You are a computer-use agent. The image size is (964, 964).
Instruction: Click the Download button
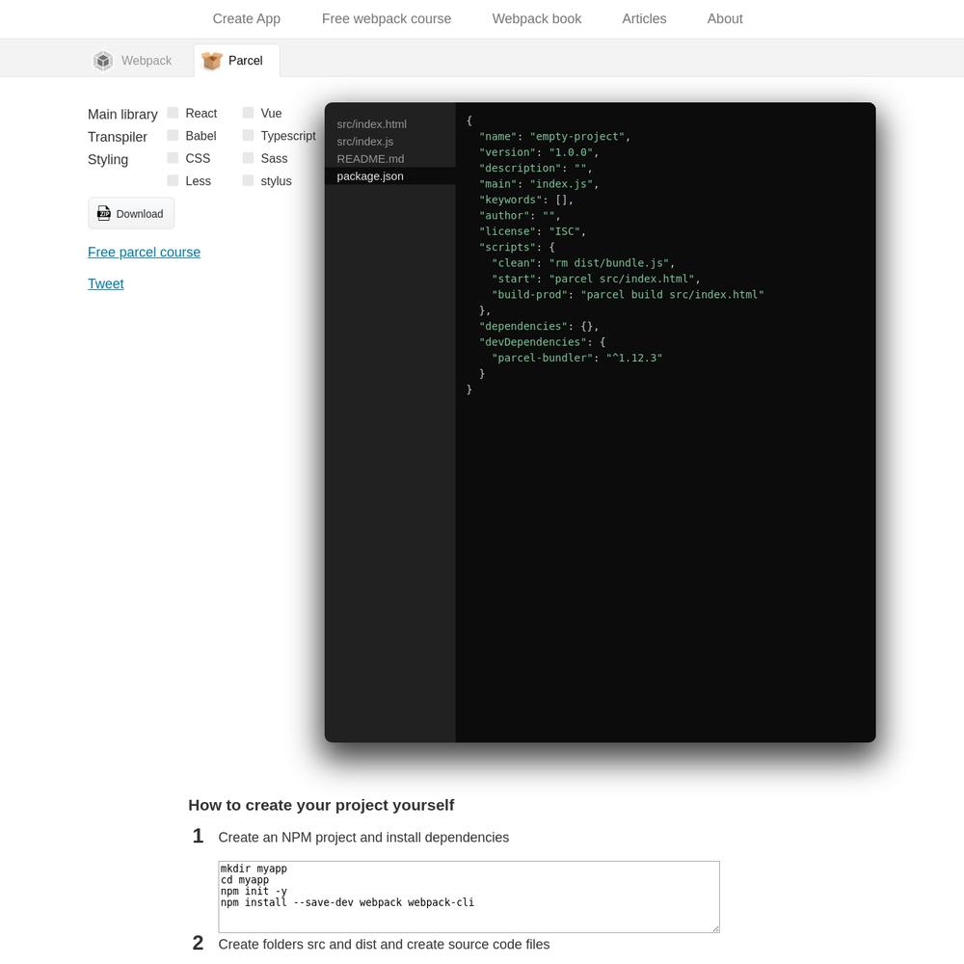coord(131,213)
